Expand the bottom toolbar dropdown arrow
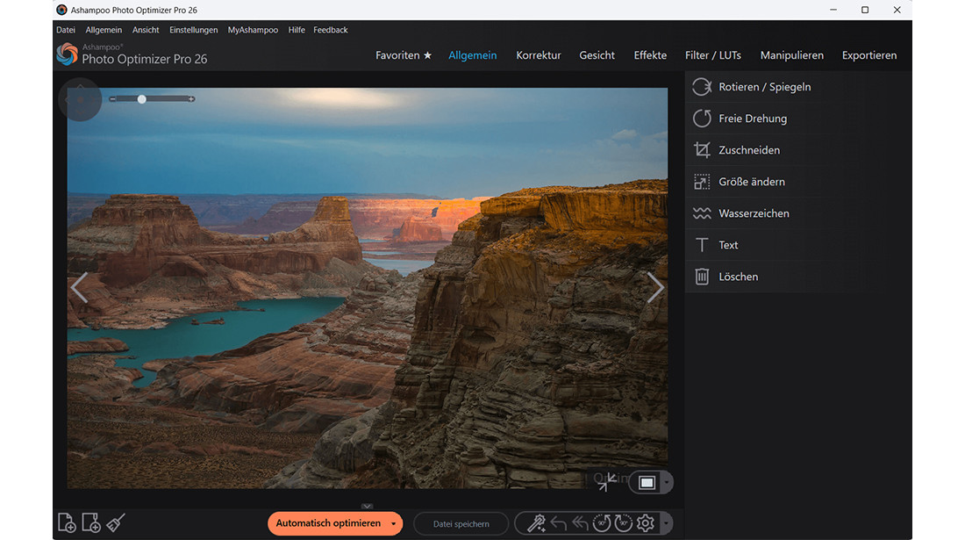This screenshot has height=540, width=965. click(x=666, y=523)
